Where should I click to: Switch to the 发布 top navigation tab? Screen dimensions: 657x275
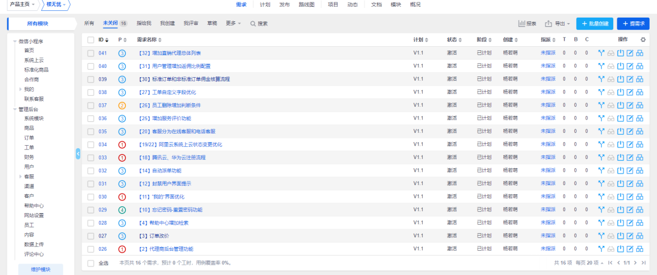pos(285,5)
